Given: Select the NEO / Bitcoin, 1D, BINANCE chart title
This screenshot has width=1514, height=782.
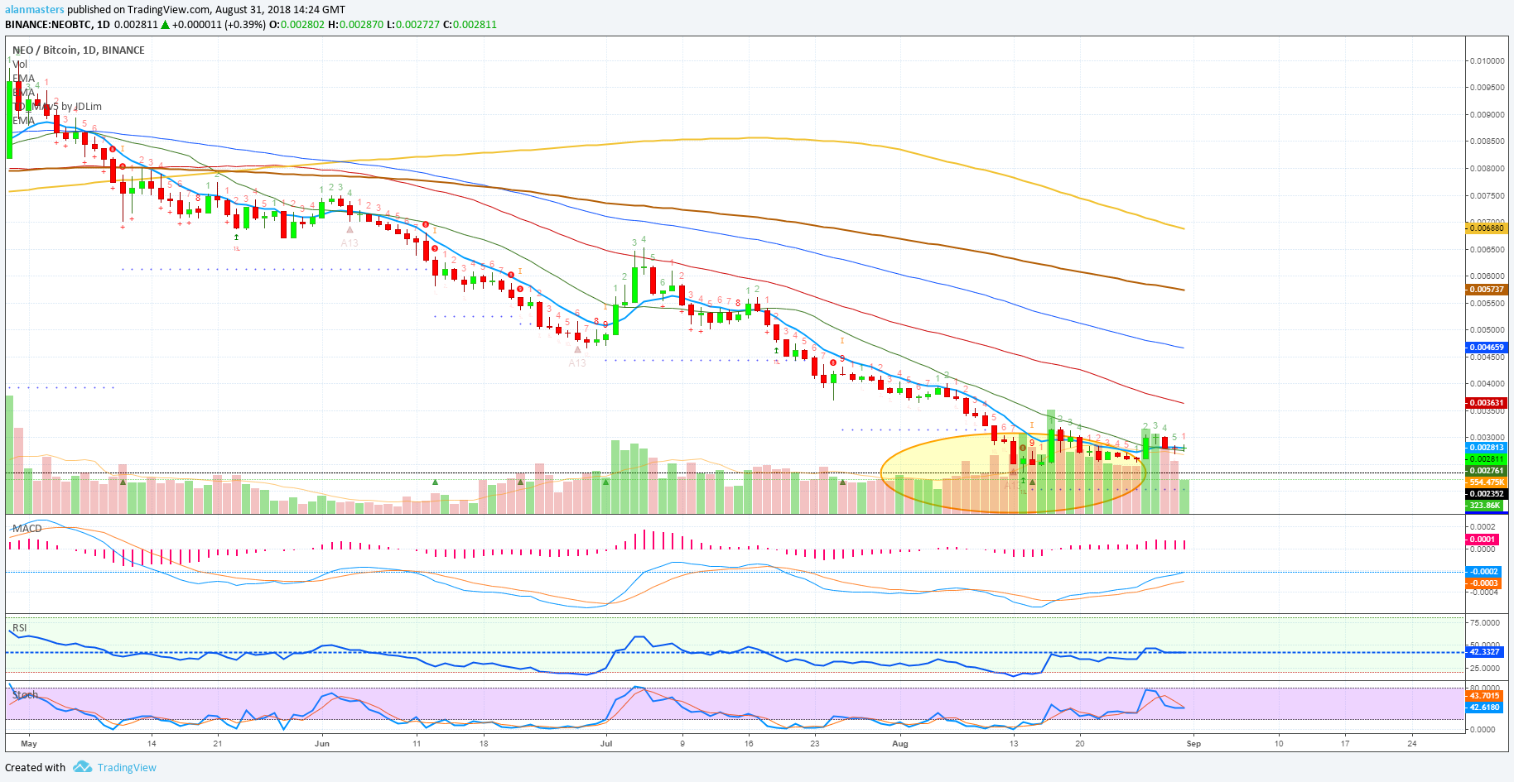Looking at the screenshot, I should pyautogui.click(x=79, y=50).
